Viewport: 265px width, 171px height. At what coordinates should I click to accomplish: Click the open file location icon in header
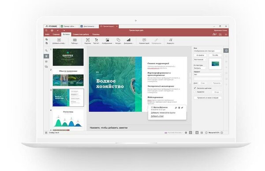[x=220, y=34]
